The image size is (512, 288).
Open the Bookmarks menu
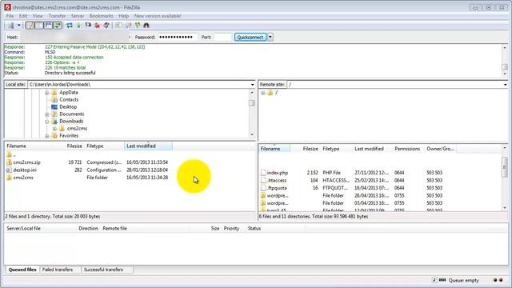[x=102, y=16]
